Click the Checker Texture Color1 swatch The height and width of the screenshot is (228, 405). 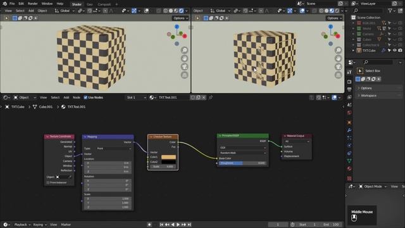pyautogui.click(x=168, y=157)
